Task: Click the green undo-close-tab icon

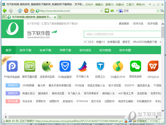Action: click(112, 11)
